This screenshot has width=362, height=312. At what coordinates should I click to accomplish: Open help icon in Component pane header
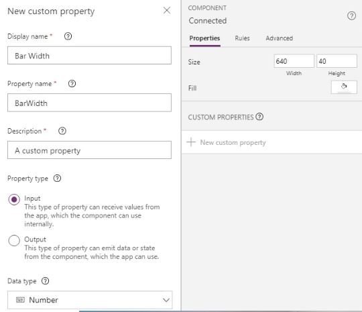pyautogui.click(x=351, y=16)
